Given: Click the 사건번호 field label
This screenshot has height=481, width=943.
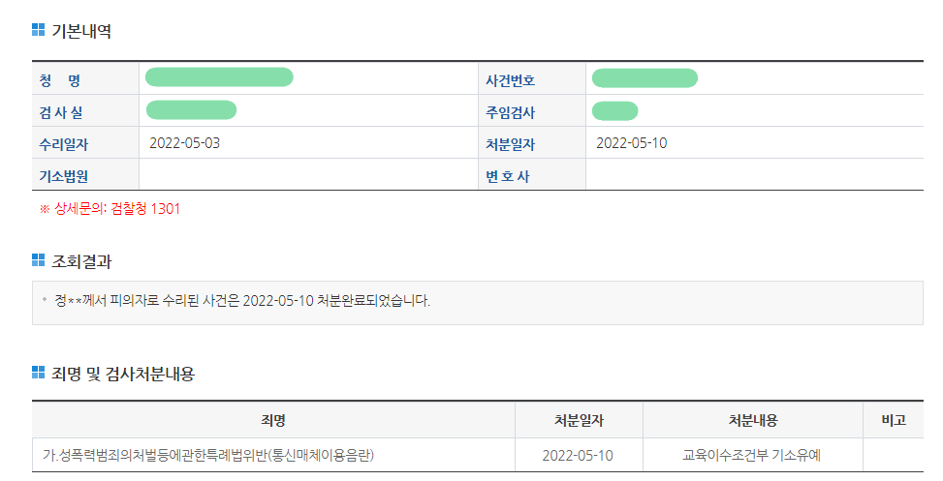Looking at the screenshot, I should point(511,80).
